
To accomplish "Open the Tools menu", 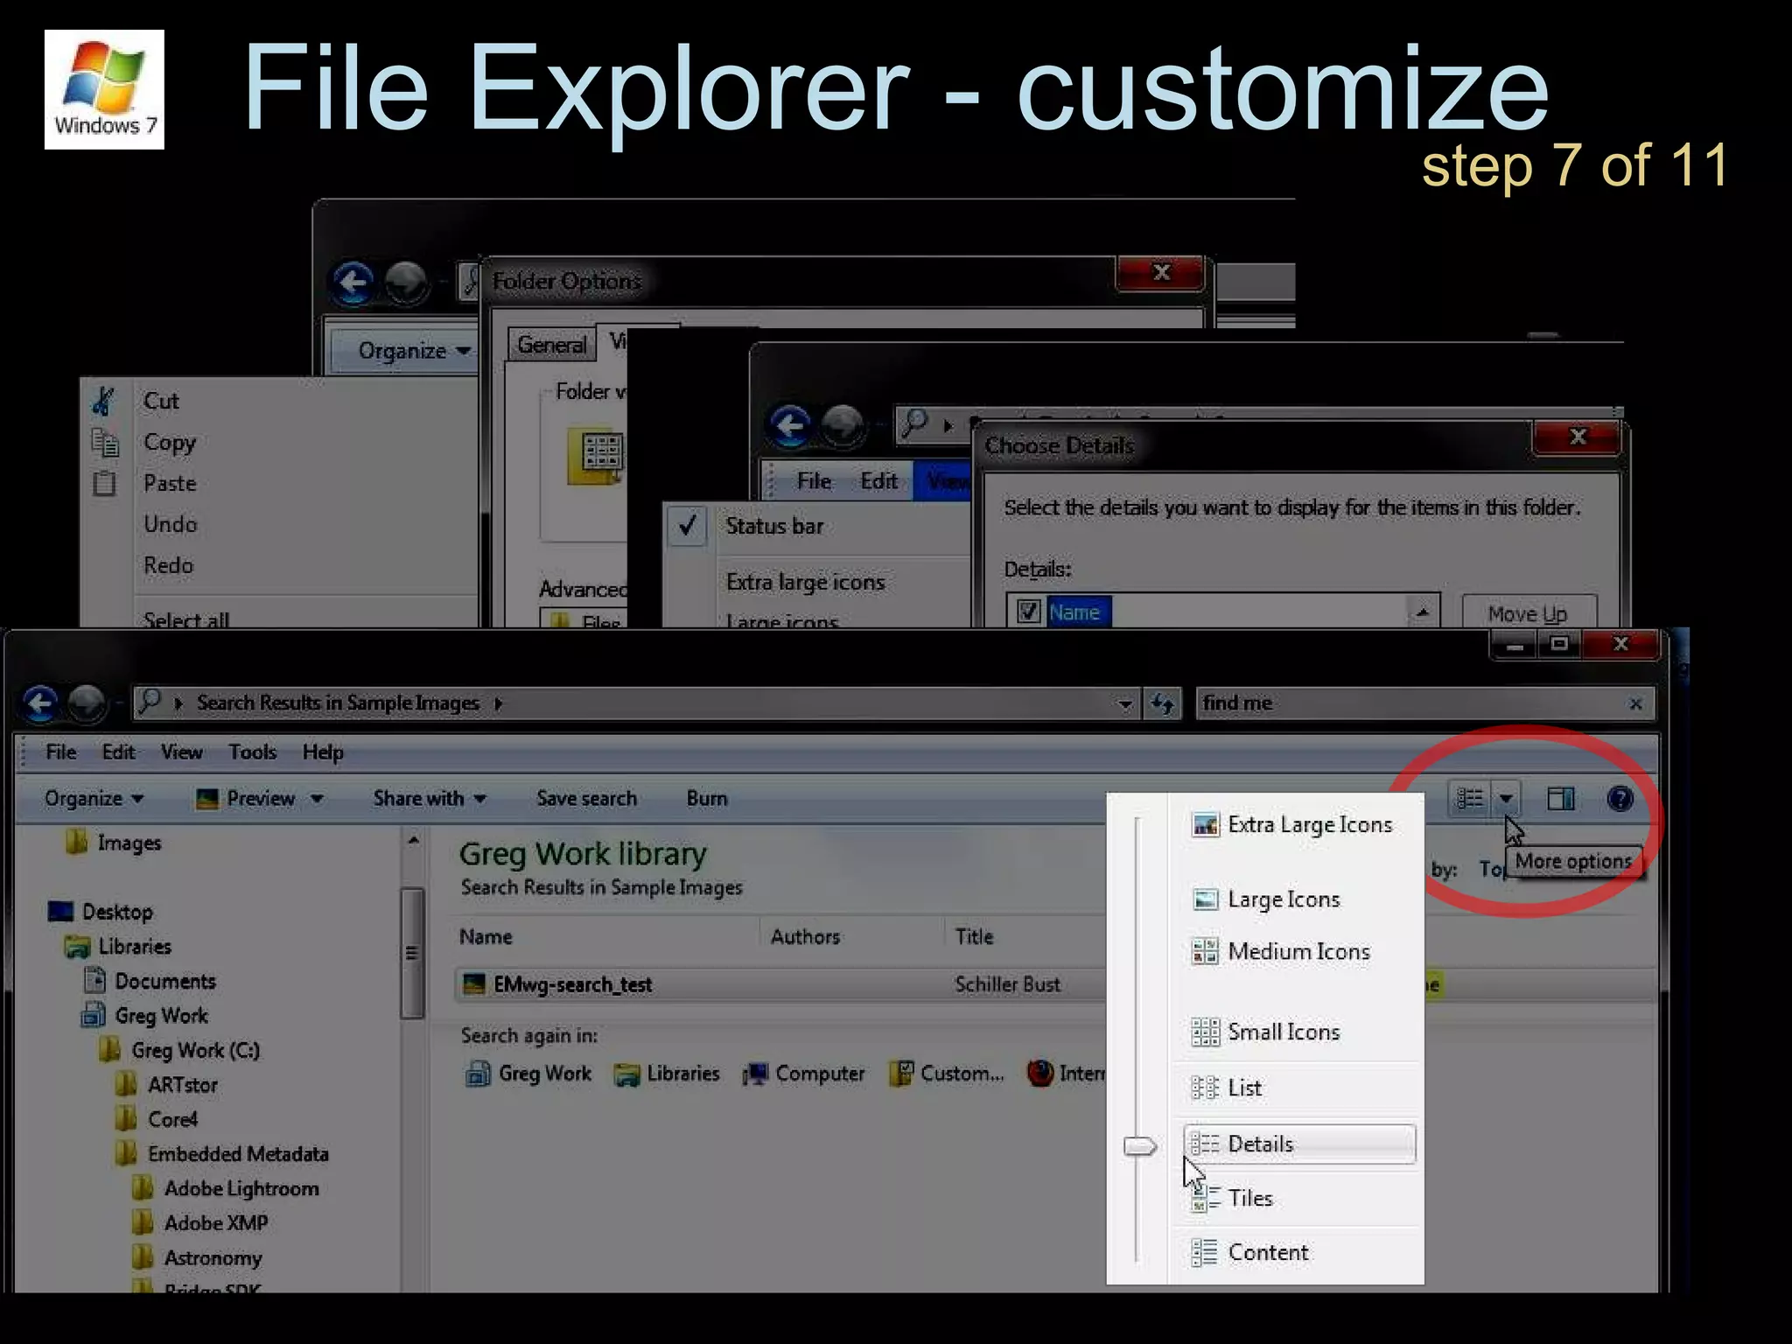I will [252, 752].
